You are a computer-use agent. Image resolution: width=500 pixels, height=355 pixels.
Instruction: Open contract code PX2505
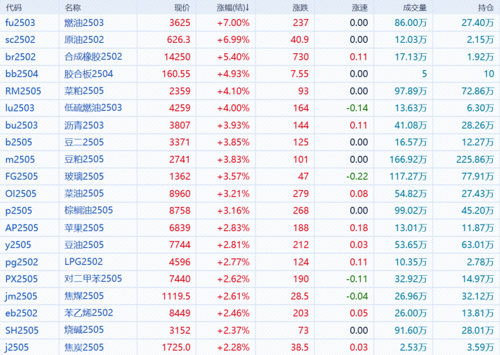pyautogui.click(x=21, y=279)
